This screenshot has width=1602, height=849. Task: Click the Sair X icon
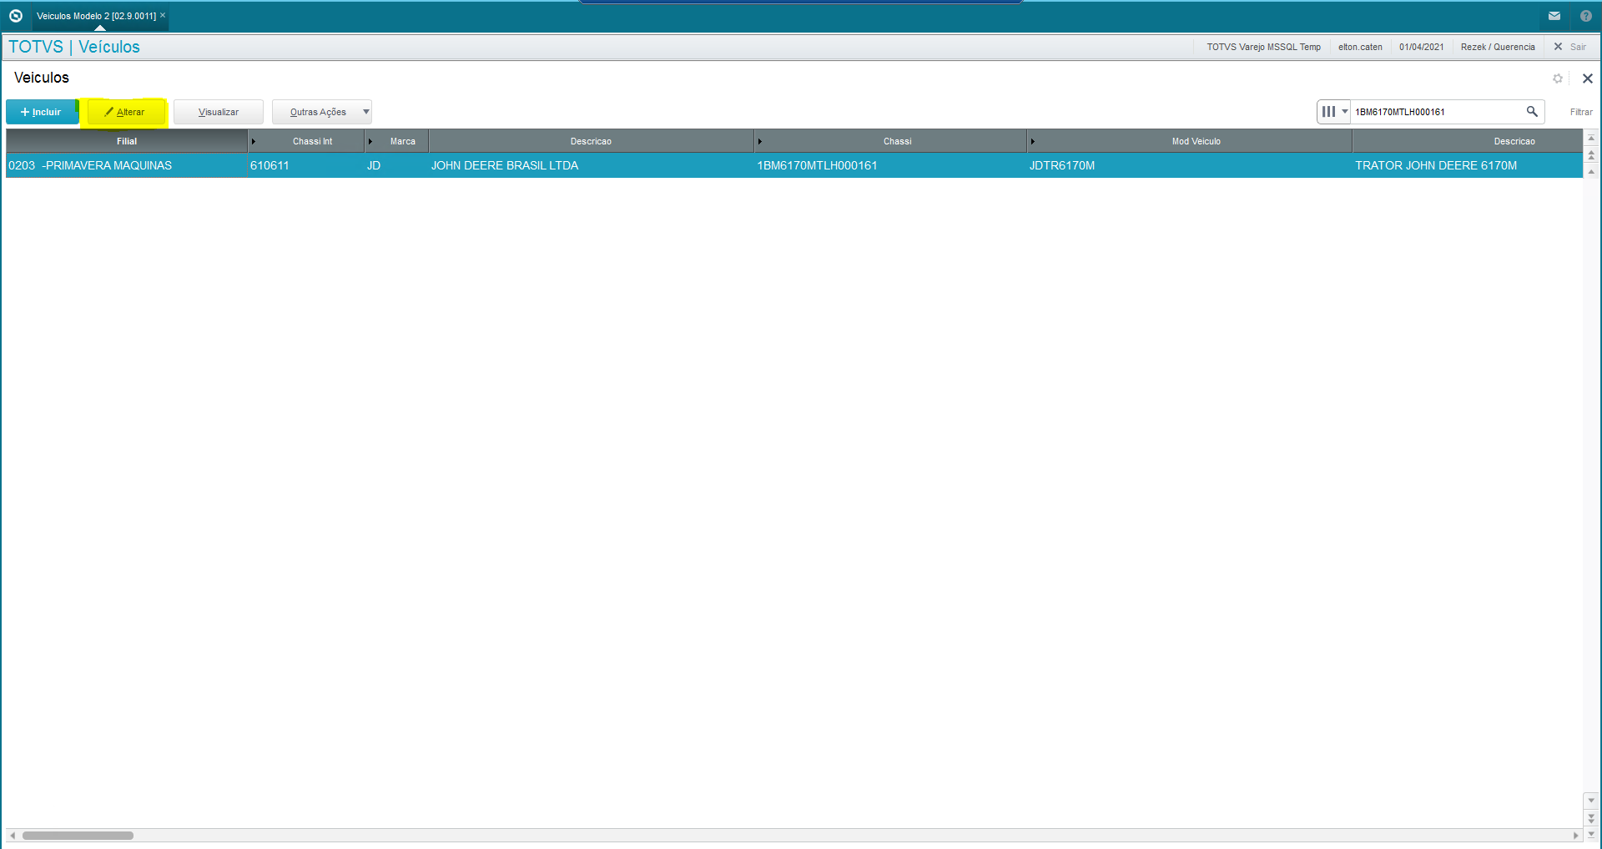pos(1558,47)
